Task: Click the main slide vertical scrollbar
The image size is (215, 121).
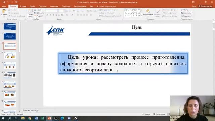Action: pos(214,29)
